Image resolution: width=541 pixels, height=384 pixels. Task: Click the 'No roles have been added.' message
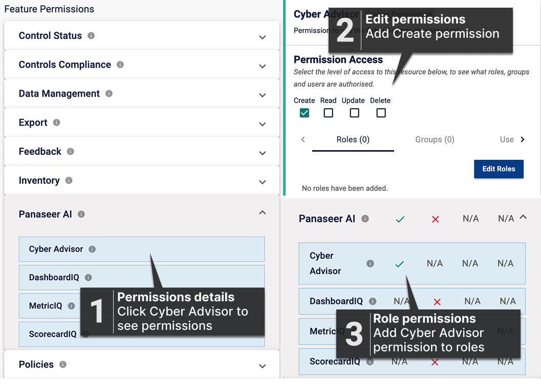344,188
